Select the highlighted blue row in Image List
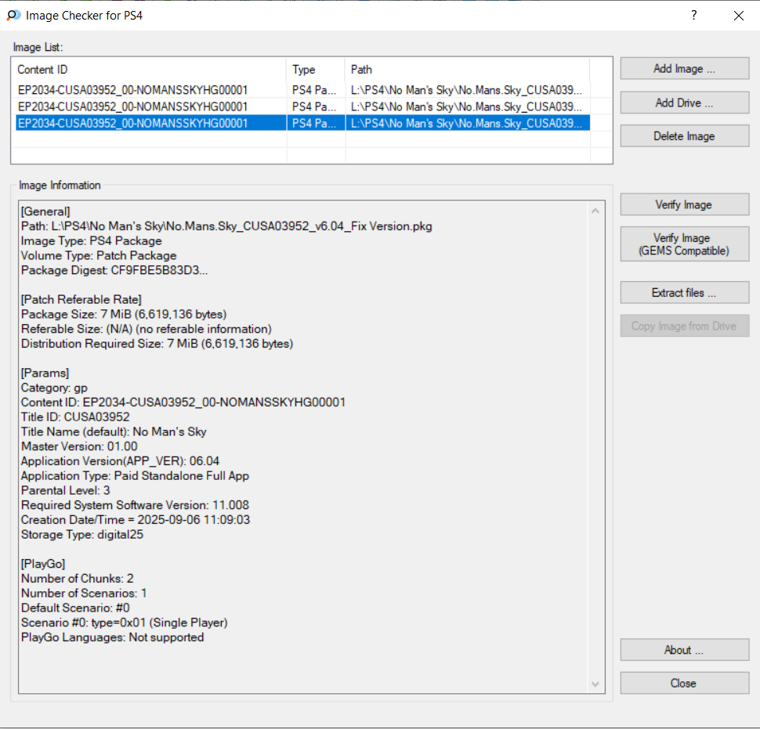760x729 pixels. (303, 123)
